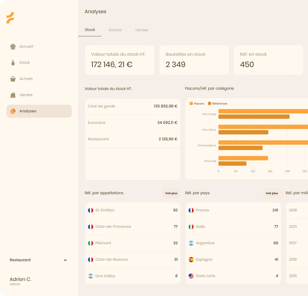Click the French flag beside St-Émilion
This screenshot has height=296, width=308.
click(91, 210)
